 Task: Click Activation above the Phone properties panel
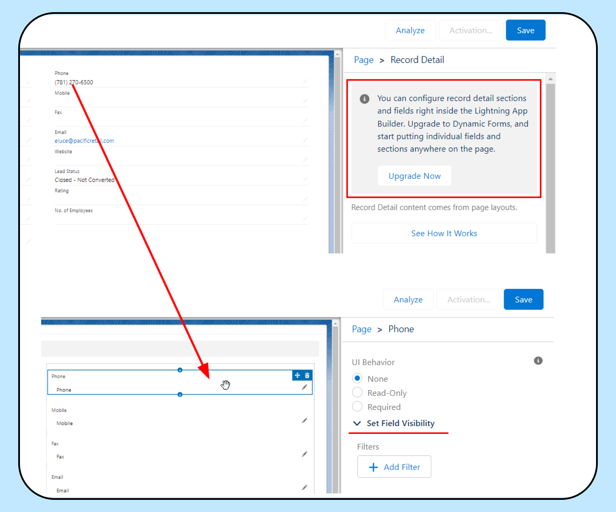point(469,299)
